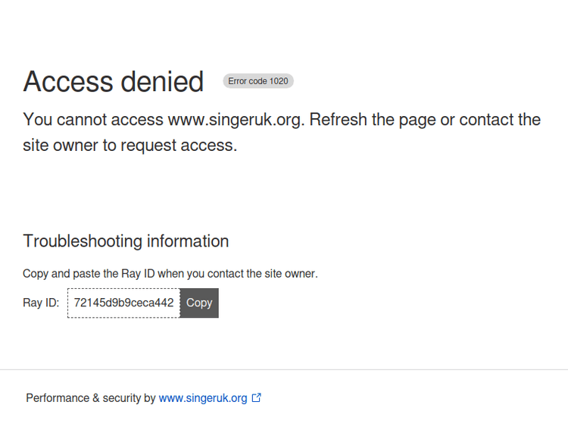
Task: Click the "Ray ID:" label
Action: click(x=41, y=303)
